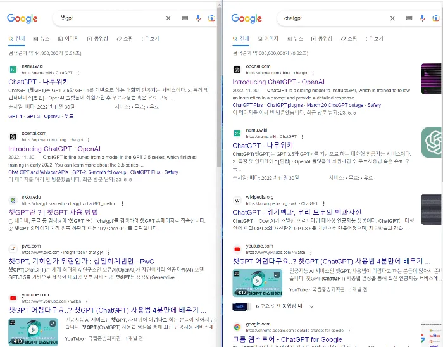This screenshot has height=347, width=443.
Task: Open 'ChatGPT - 나무위키' result in right window
Action: pos(263,146)
